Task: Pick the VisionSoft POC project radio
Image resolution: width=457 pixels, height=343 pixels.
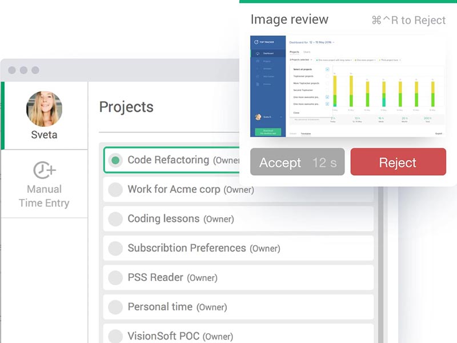Action: pos(115,336)
